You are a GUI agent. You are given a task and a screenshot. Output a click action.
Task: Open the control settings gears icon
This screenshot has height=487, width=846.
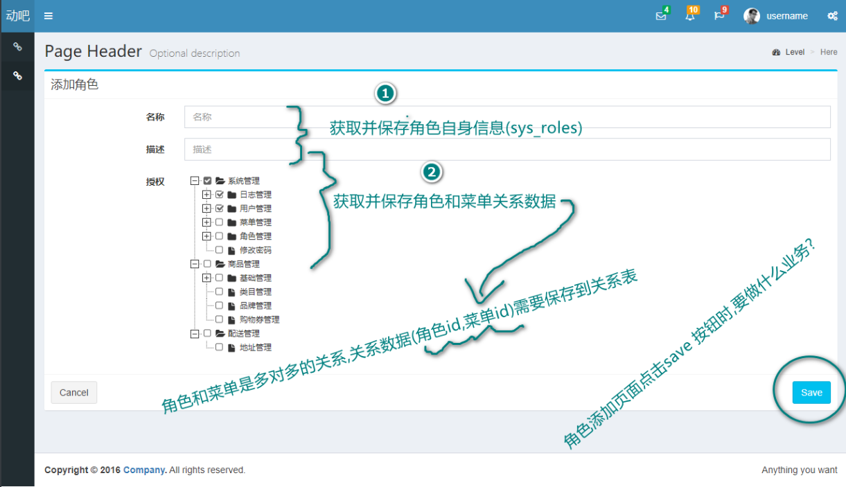tap(832, 16)
